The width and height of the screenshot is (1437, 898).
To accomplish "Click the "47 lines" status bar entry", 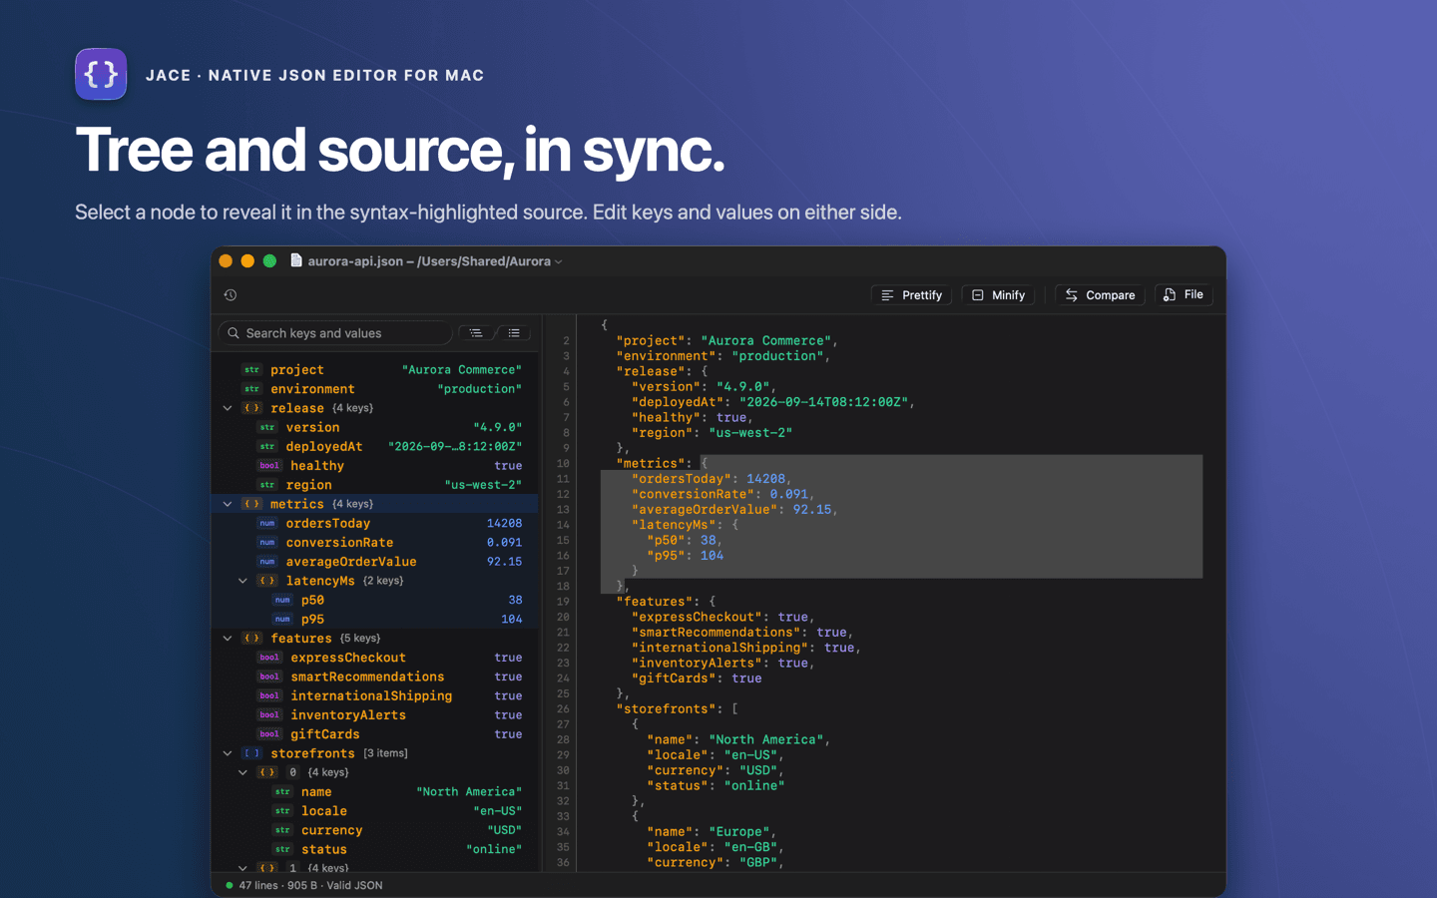I will [258, 885].
